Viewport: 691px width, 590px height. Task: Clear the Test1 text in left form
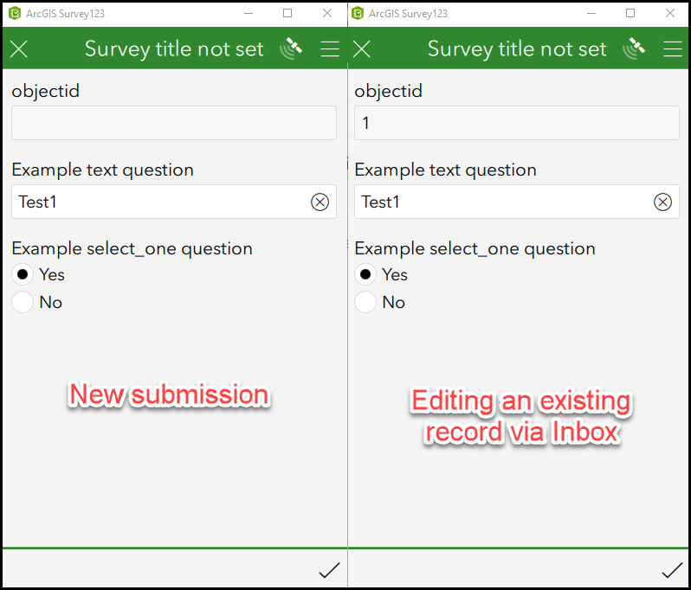(320, 202)
